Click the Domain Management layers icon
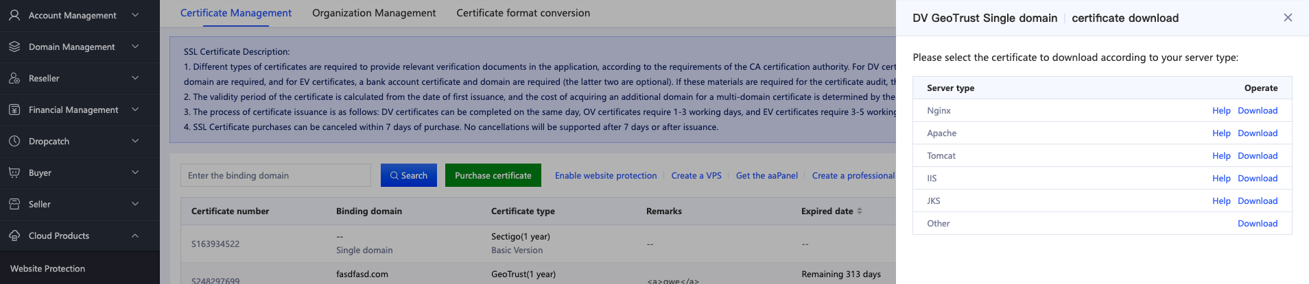Screen dimensions: 1309x284 coord(14,47)
